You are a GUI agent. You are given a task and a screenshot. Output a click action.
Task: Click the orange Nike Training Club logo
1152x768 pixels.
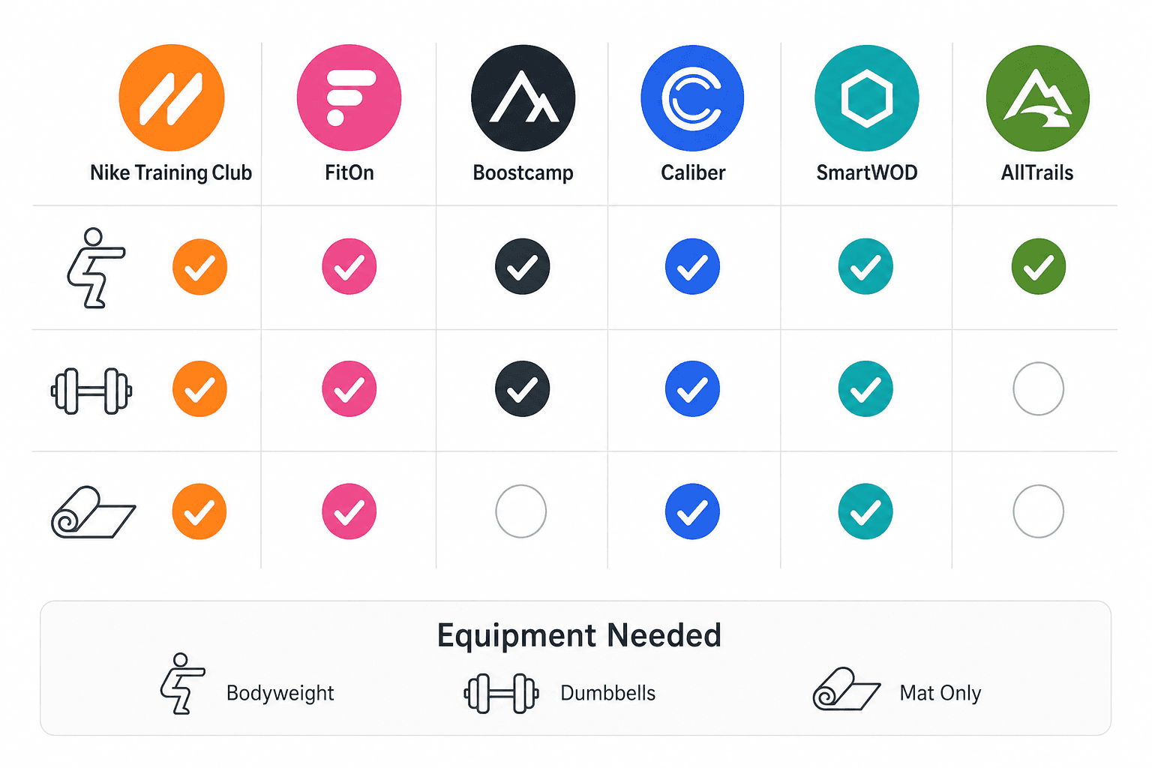(172, 97)
